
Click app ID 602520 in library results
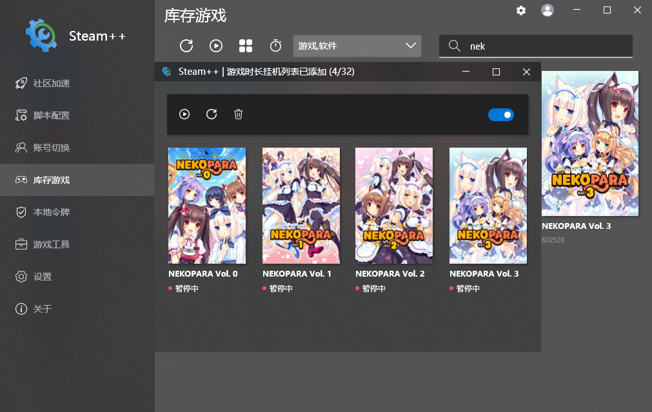point(553,240)
